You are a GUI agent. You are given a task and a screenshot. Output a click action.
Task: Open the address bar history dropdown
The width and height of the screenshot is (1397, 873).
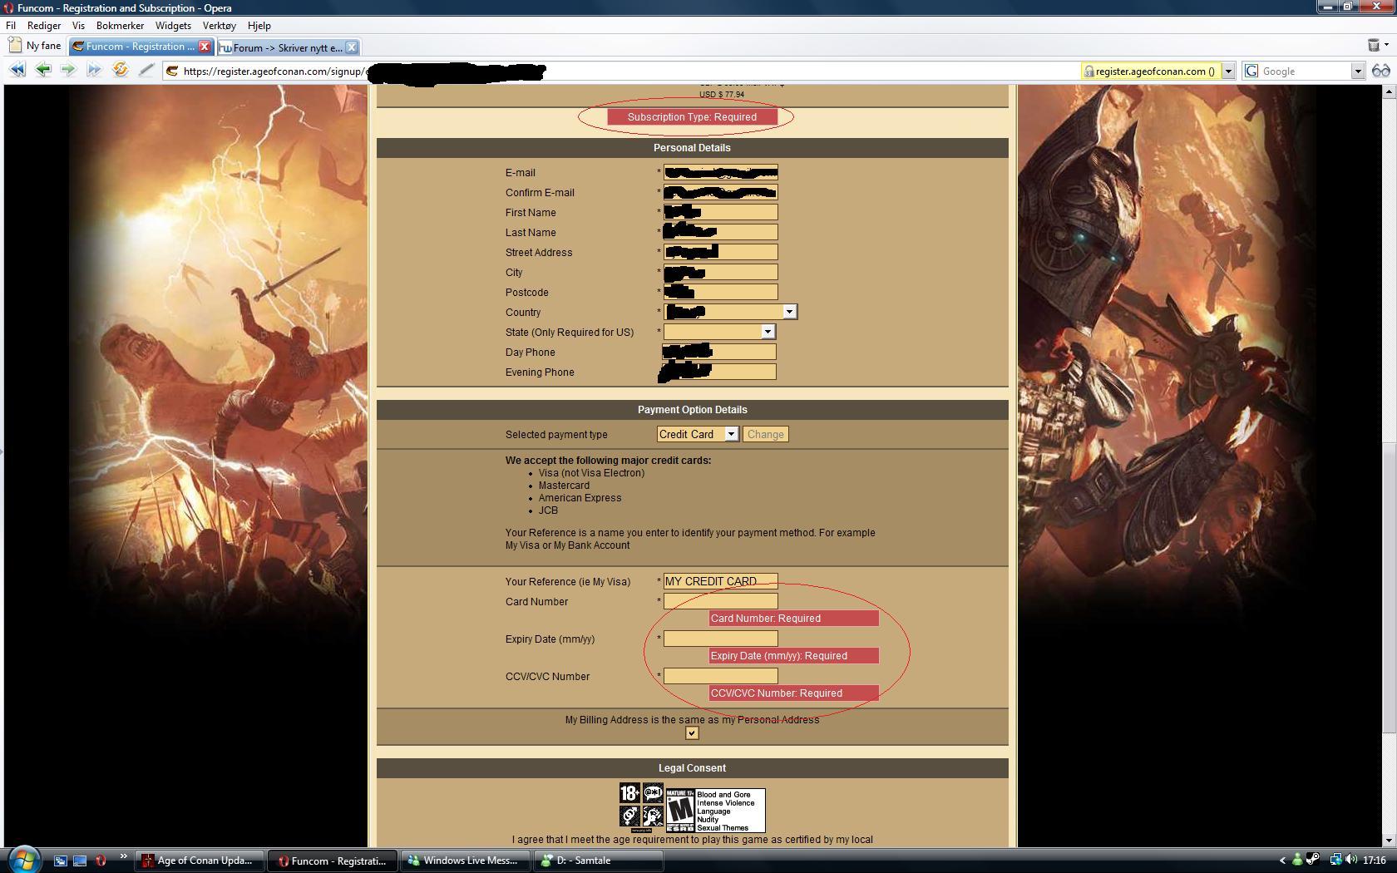(x=1228, y=72)
